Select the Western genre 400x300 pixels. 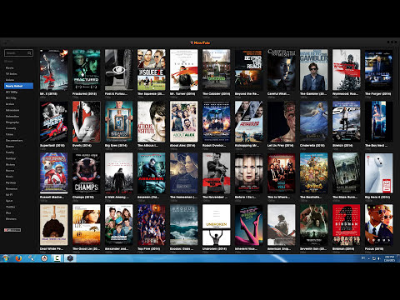pos(11,219)
